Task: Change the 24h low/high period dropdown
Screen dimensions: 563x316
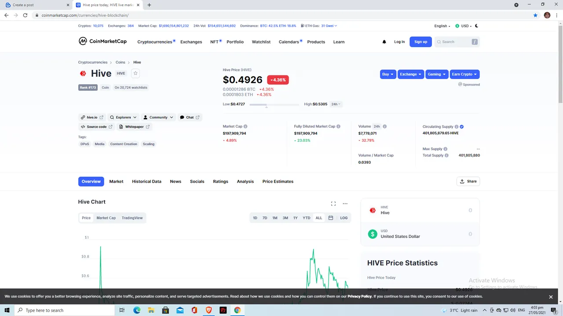Action: 336,104
